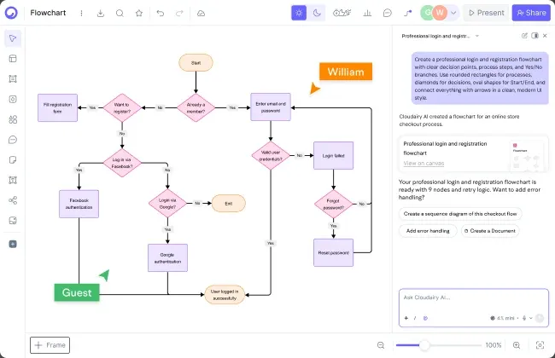Click the 100% zoom level value
555x358 pixels.
click(x=493, y=345)
